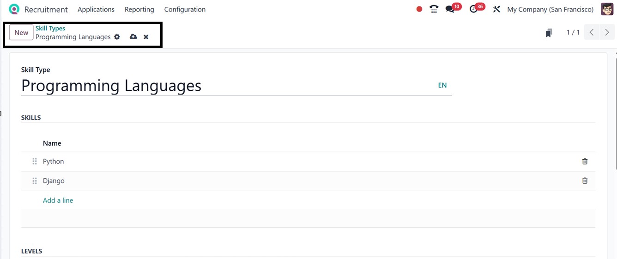This screenshot has height=259, width=617.
Task: Open the gear actions menu
Action: tap(117, 37)
